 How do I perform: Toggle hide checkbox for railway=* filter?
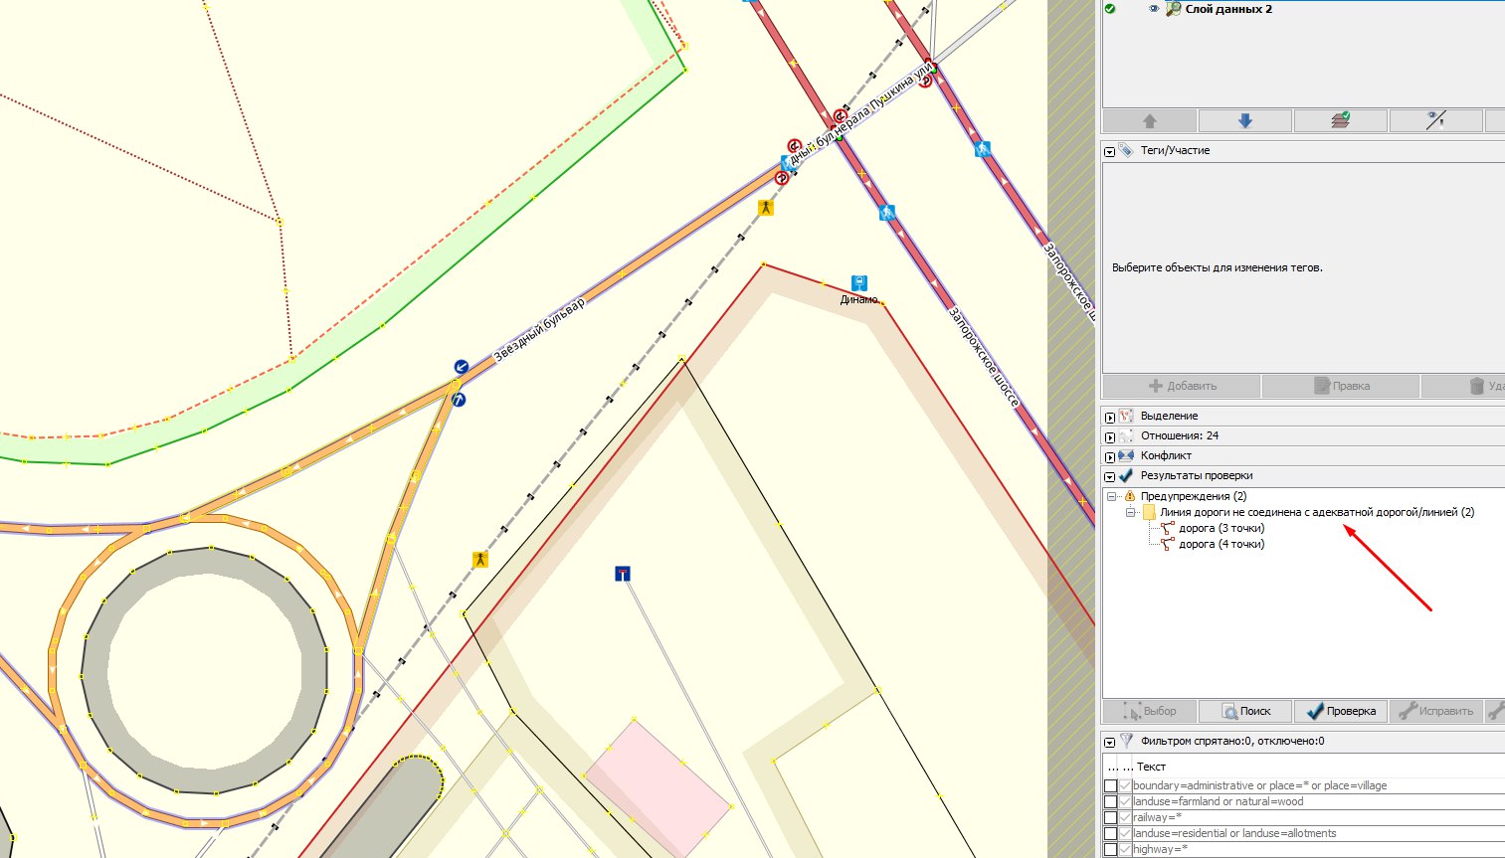tap(1125, 817)
